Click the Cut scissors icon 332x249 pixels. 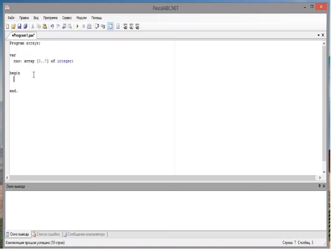(33, 26)
